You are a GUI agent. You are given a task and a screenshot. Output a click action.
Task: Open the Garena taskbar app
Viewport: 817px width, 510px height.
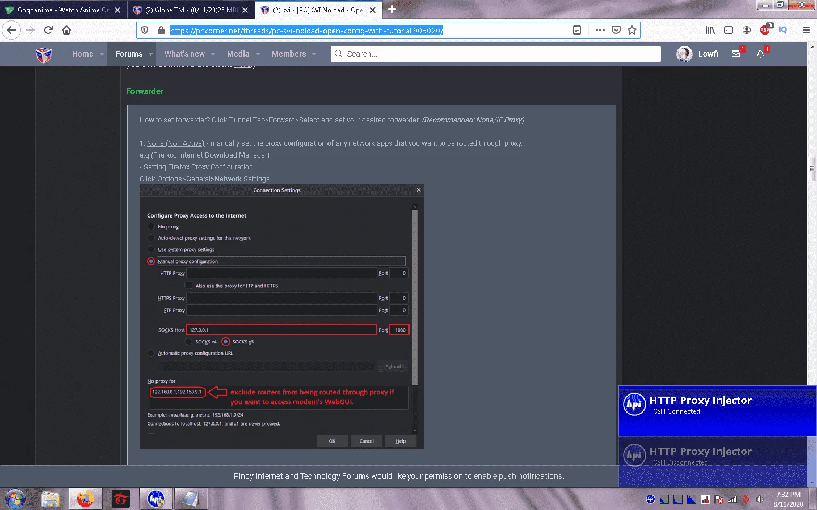pyautogui.click(x=121, y=499)
